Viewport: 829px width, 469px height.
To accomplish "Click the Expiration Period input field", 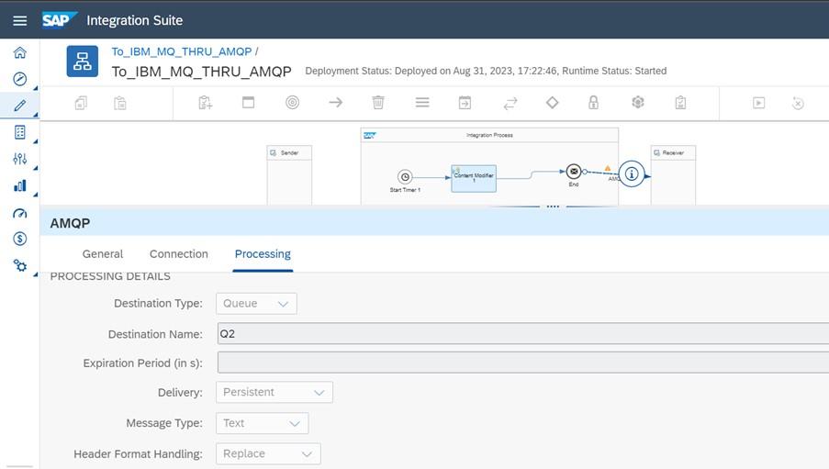I will (x=523, y=363).
